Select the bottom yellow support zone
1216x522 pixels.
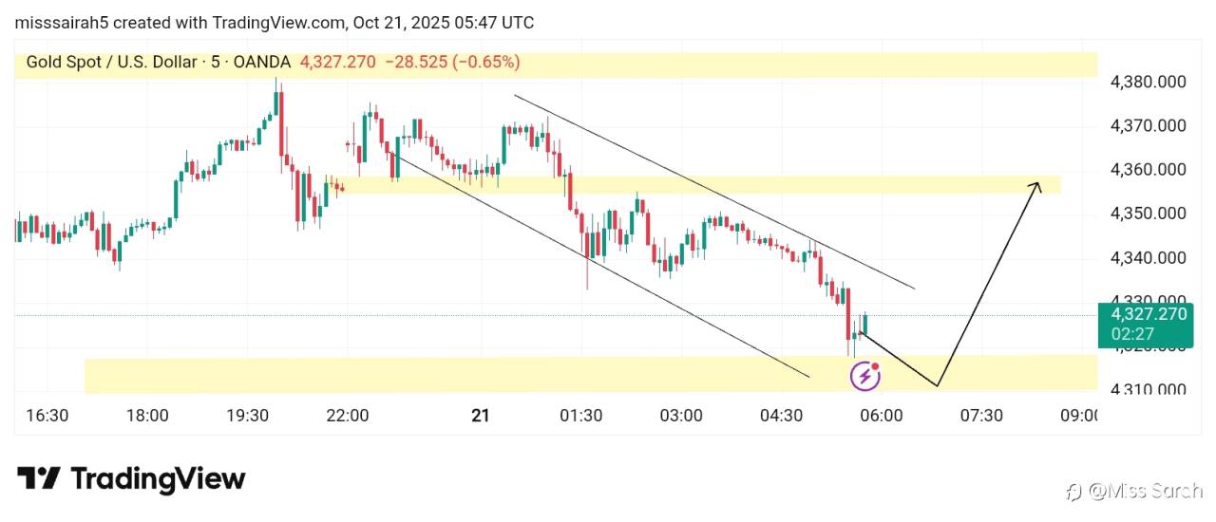(x=475, y=376)
